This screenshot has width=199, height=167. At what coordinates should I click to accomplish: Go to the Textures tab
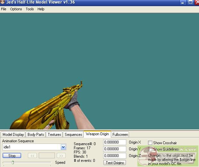54,135
